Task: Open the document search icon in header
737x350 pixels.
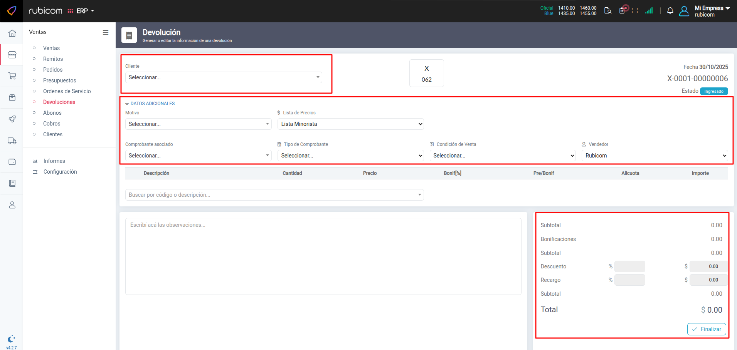Action: click(608, 11)
